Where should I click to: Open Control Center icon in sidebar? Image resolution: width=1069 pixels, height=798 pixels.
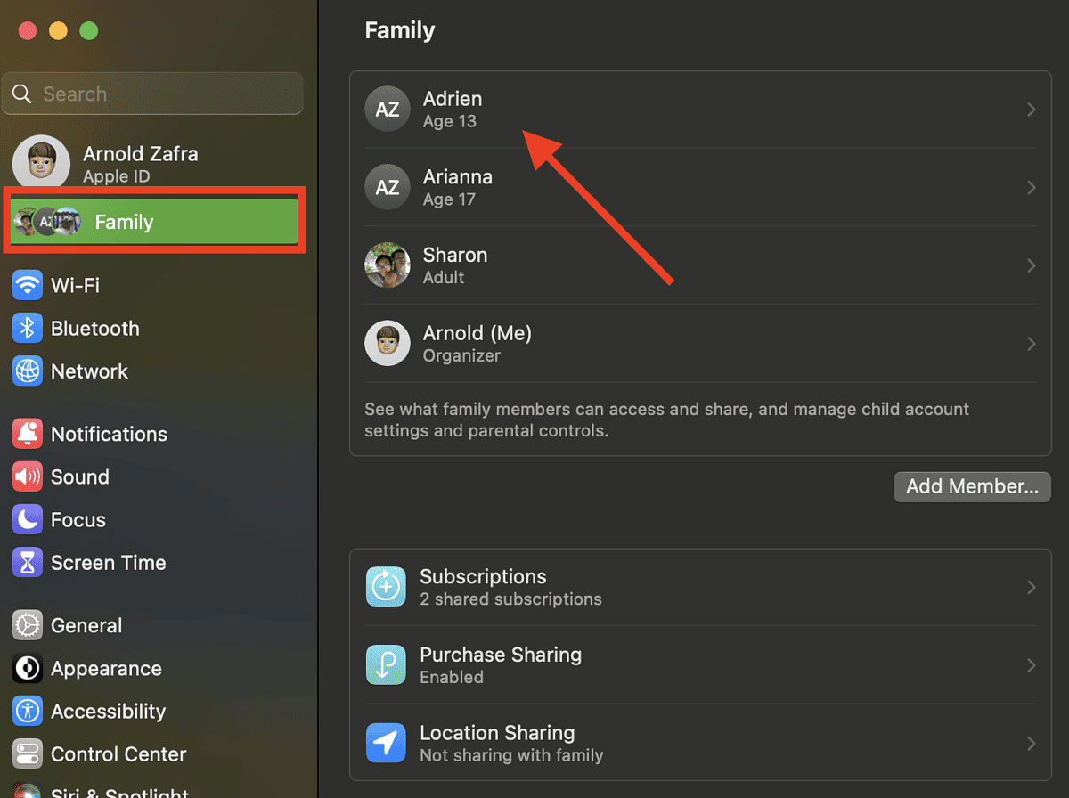coord(28,753)
